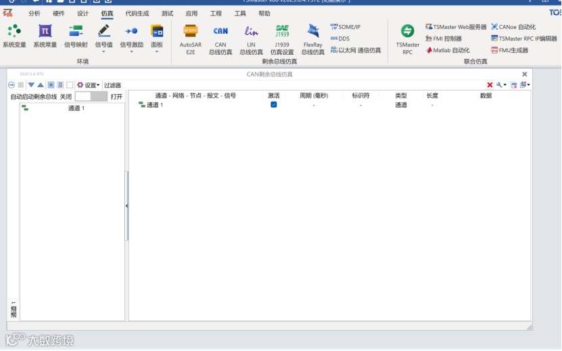562x351 pixels.
Task: Open the window layout dropdown at toolbar right
Action: click(x=525, y=85)
